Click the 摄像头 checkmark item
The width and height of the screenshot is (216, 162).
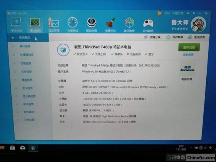pyautogui.click(x=117, y=54)
